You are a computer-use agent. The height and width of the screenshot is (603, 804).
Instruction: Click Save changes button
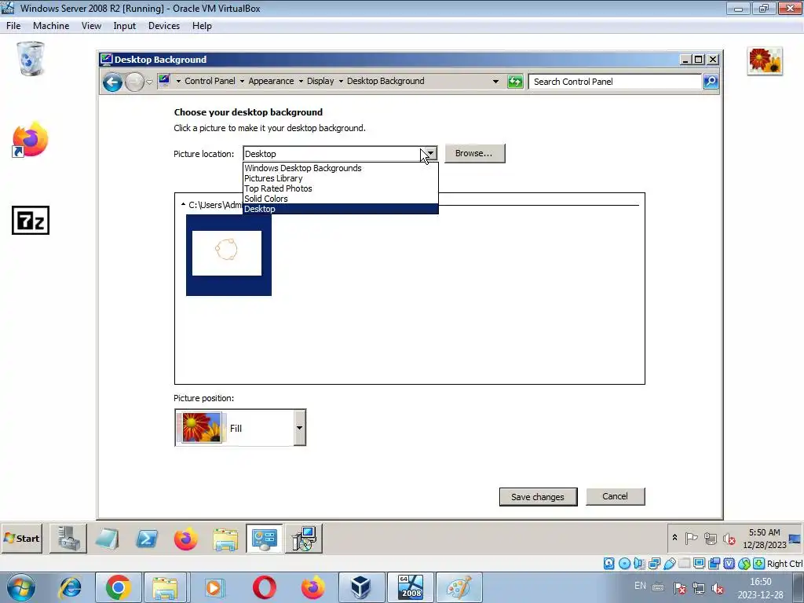(x=538, y=497)
